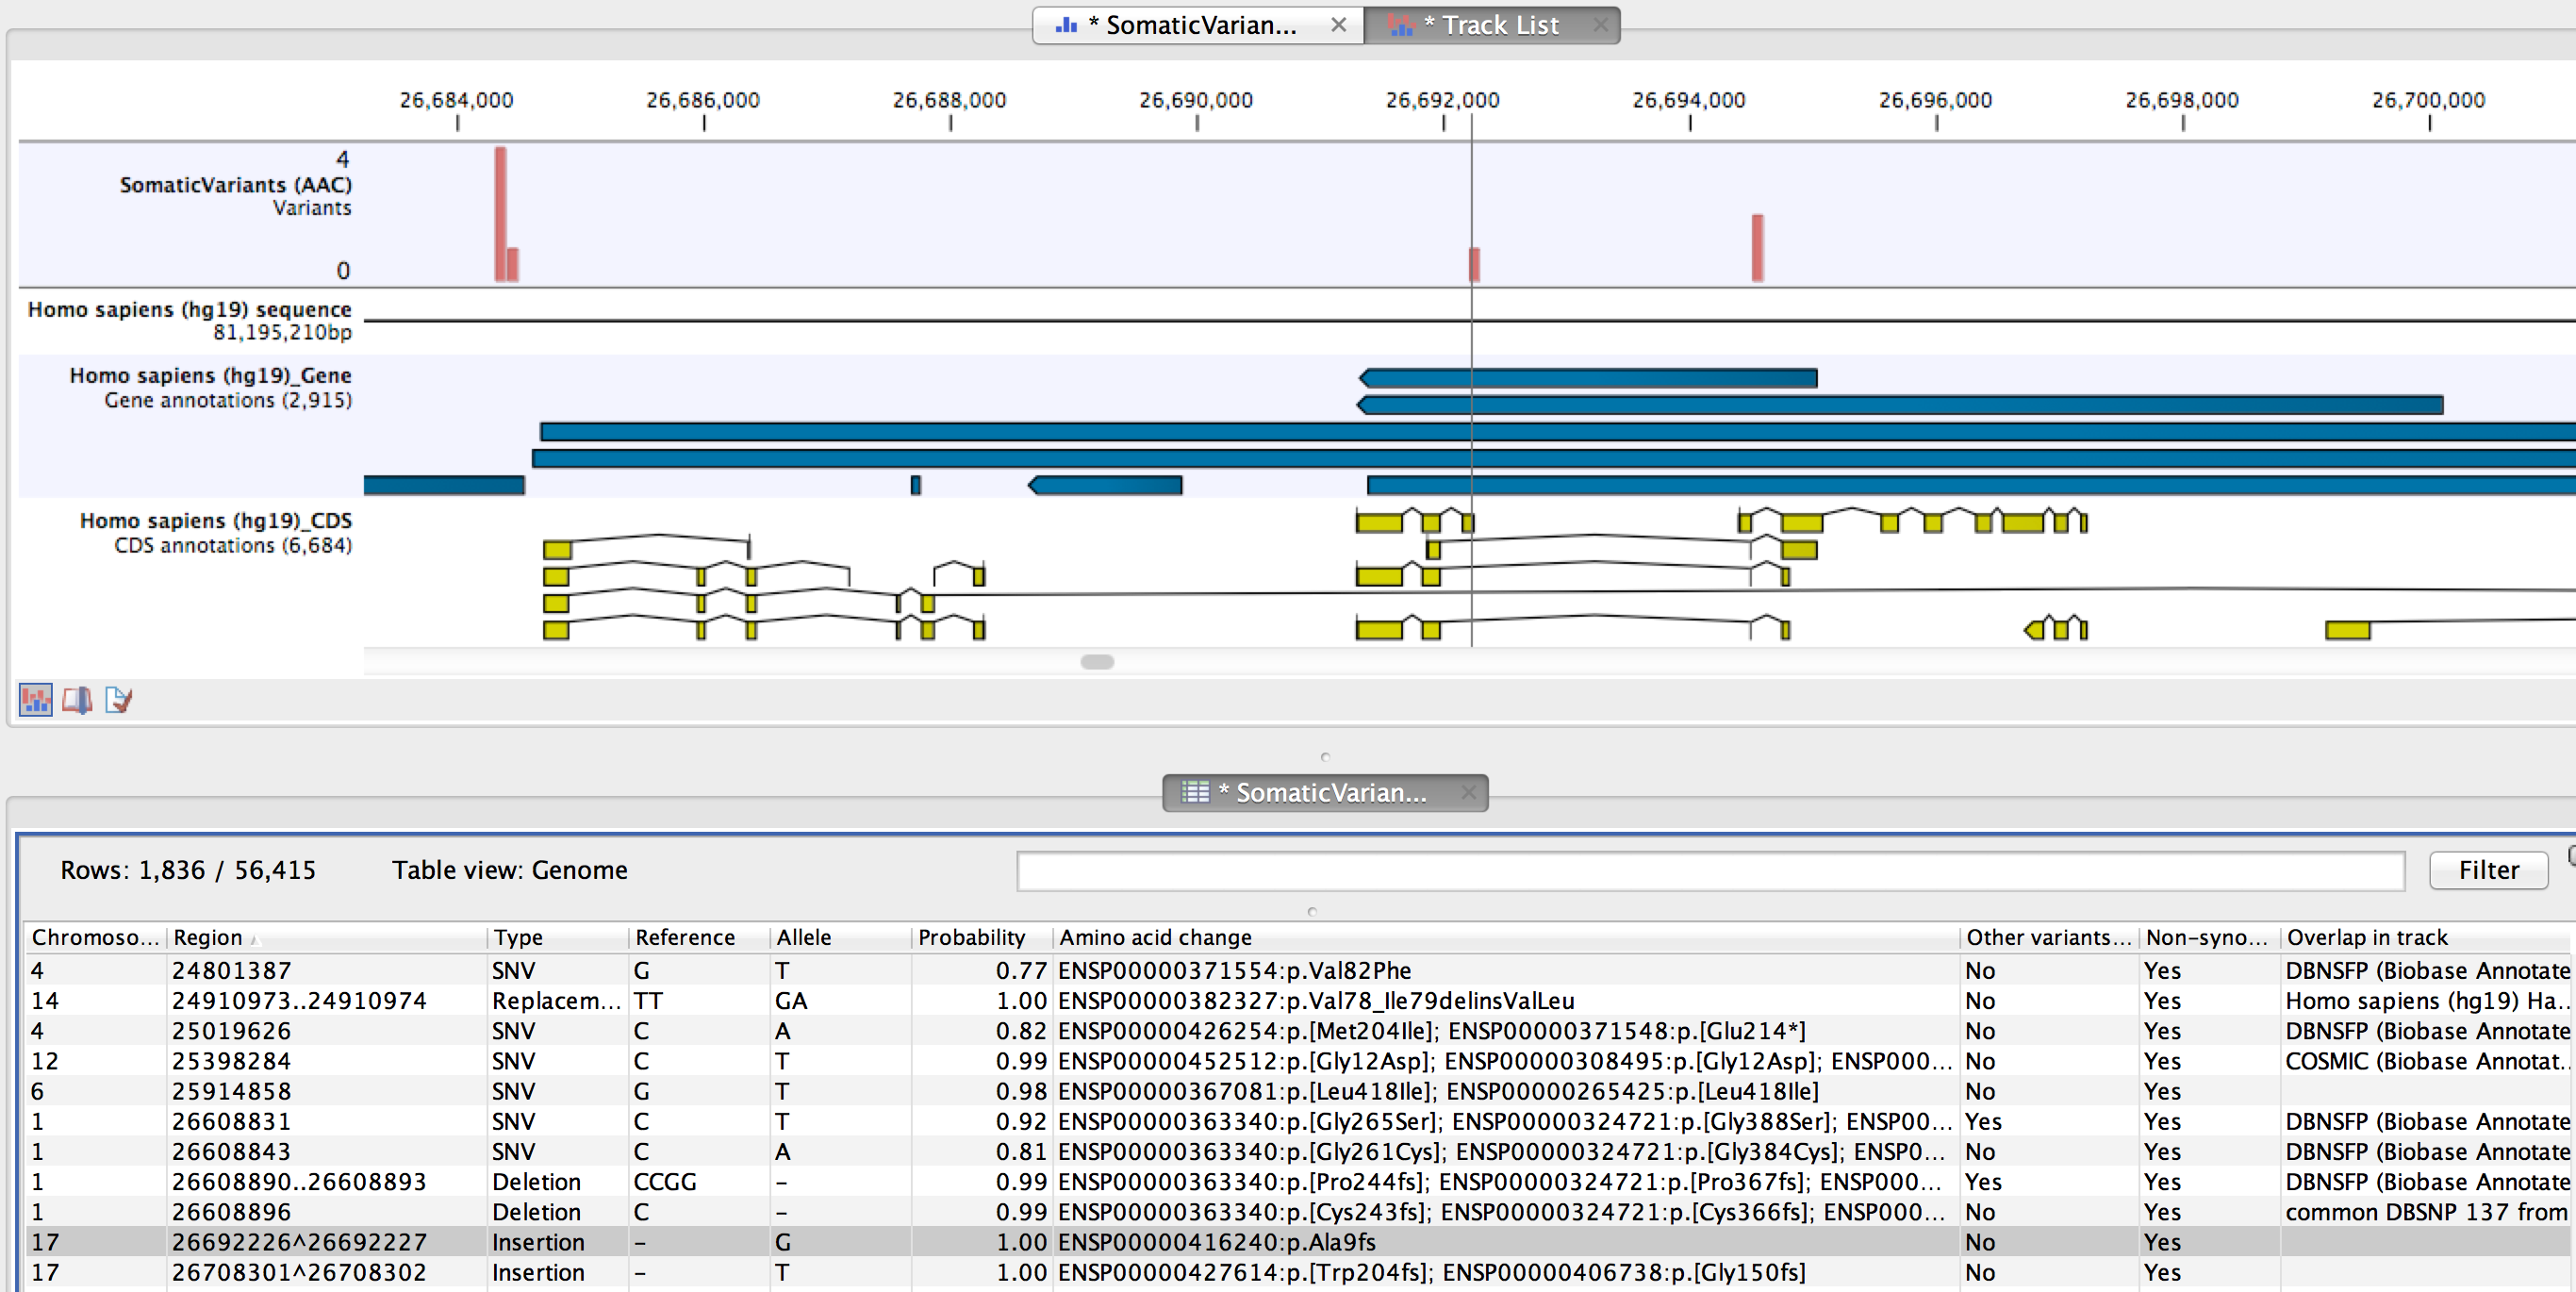
Task: Click the Type column header
Action: coord(558,937)
